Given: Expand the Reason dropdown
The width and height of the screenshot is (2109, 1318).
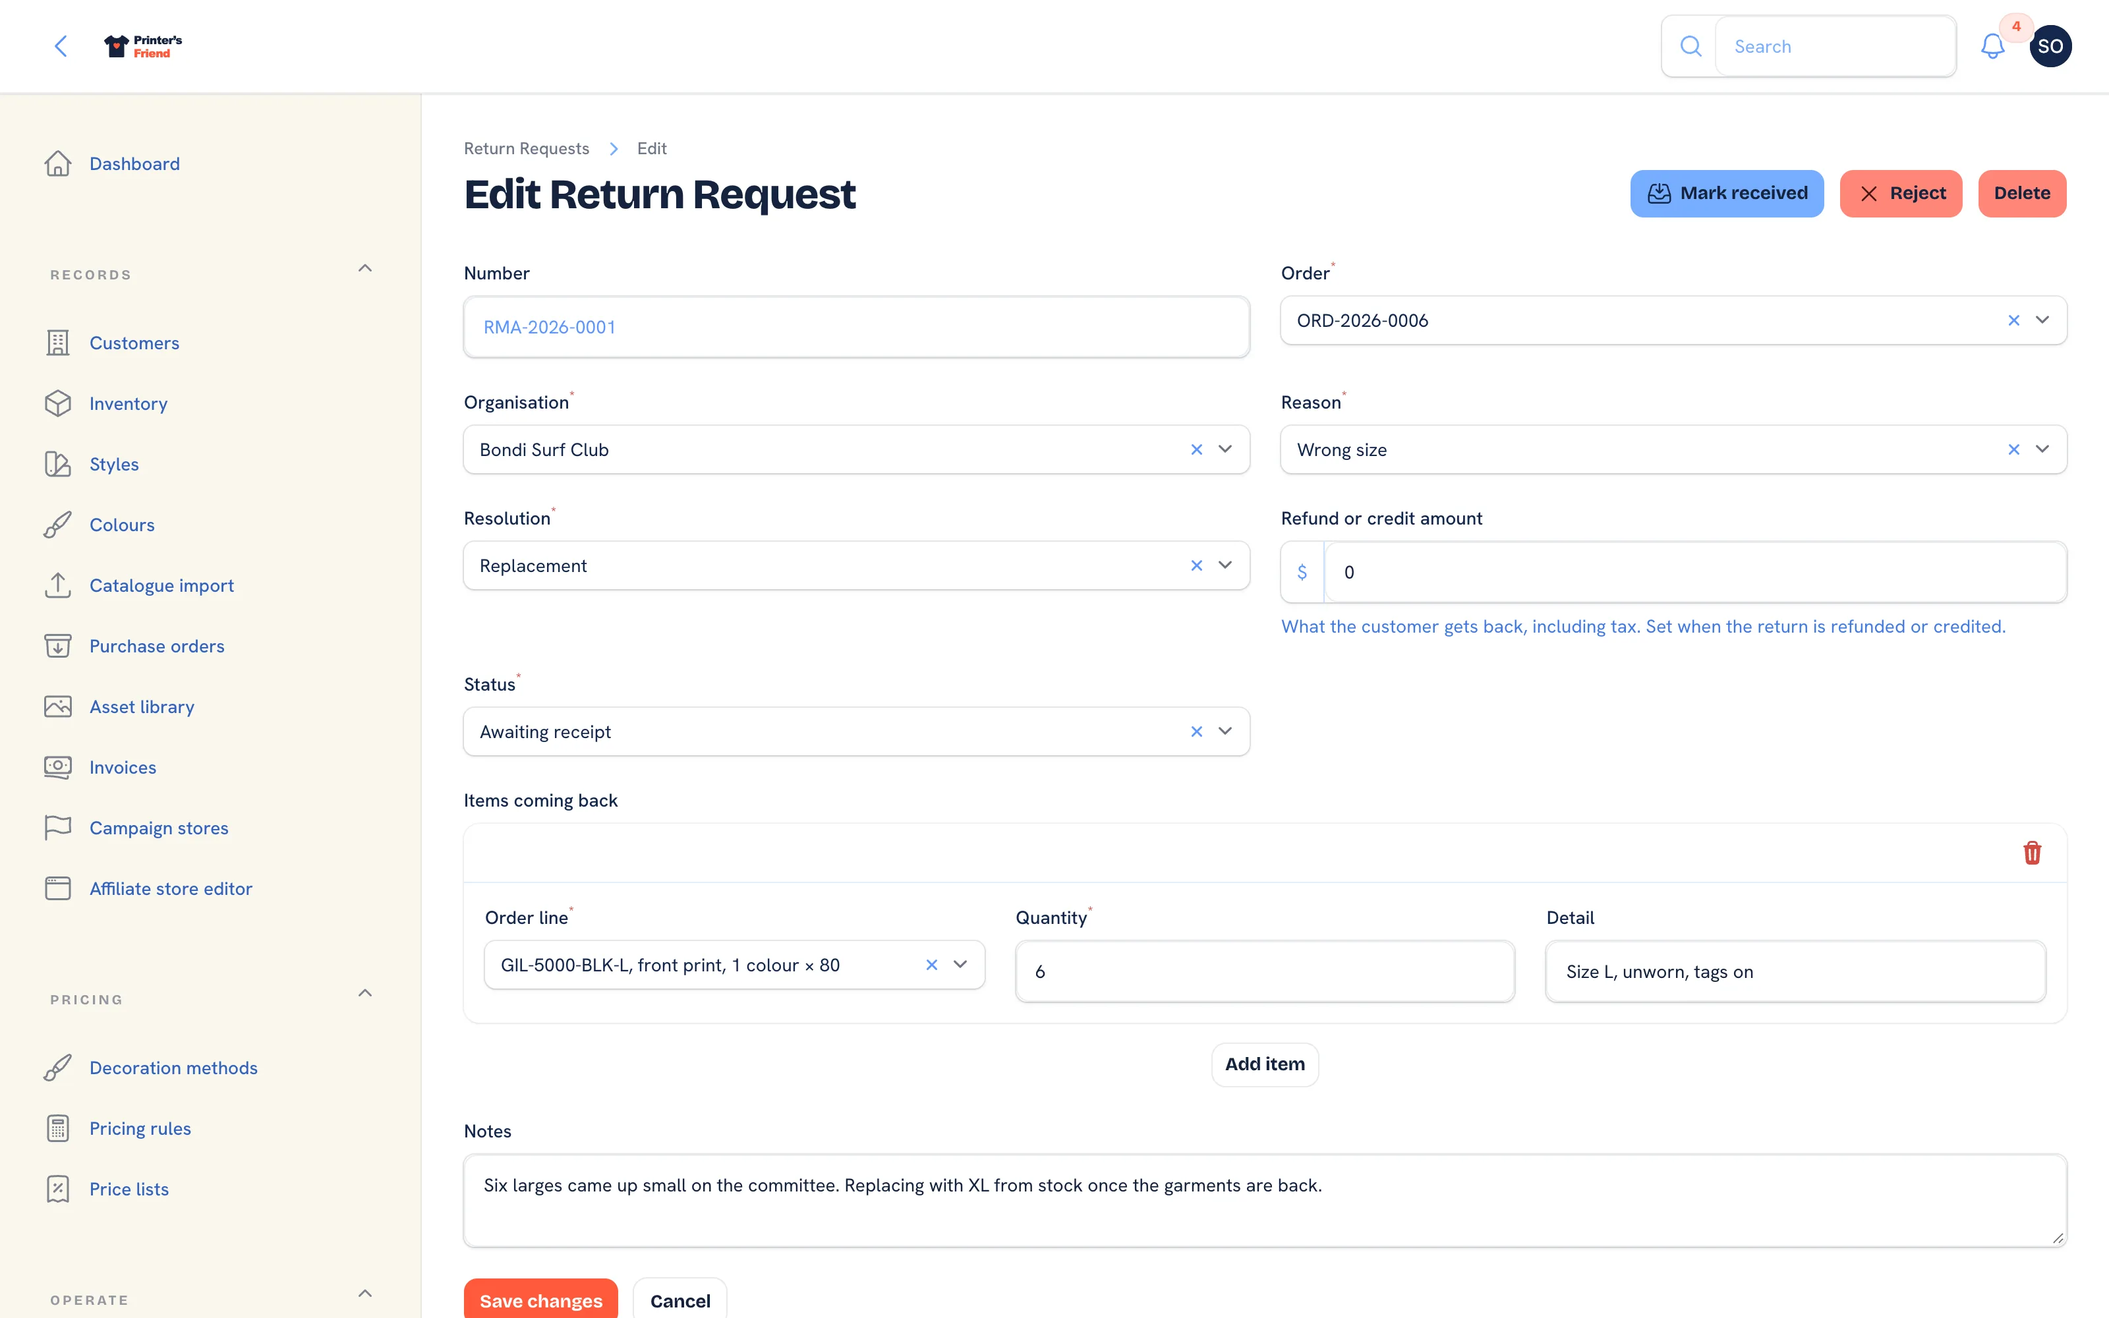Looking at the screenshot, I should click(x=2043, y=450).
